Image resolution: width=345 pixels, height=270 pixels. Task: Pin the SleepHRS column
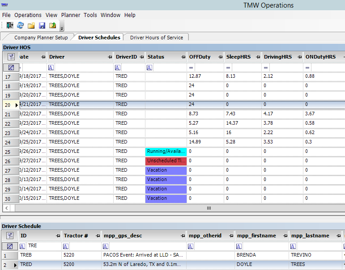pyautogui.click(x=258, y=57)
